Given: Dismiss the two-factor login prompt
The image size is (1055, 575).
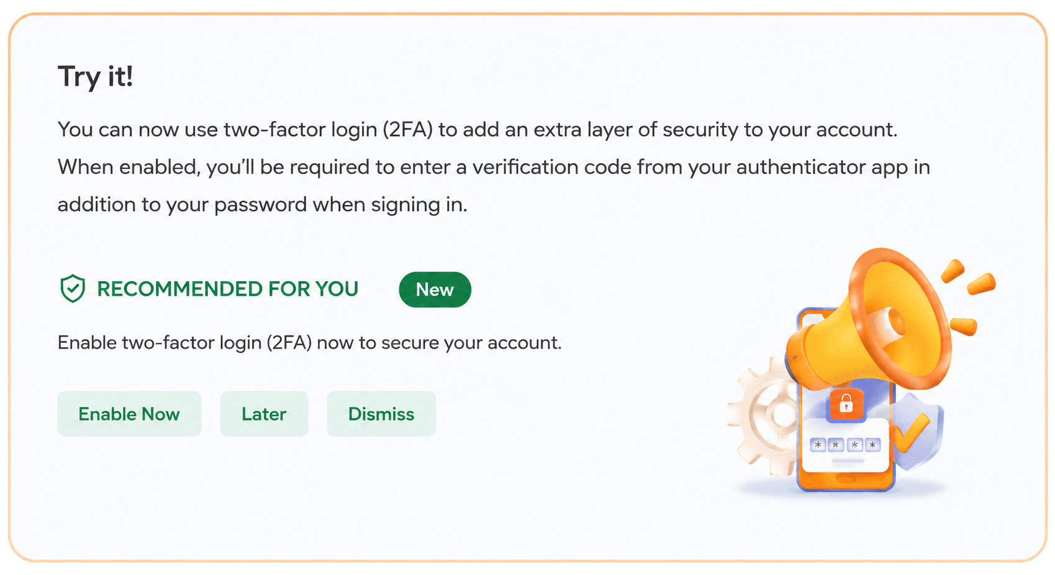Looking at the screenshot, I should click(381, 414).
